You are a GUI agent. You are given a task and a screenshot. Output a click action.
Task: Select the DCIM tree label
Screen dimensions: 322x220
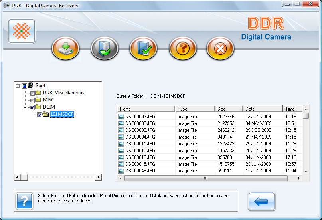pyautogui.click(x=49, y=107)
